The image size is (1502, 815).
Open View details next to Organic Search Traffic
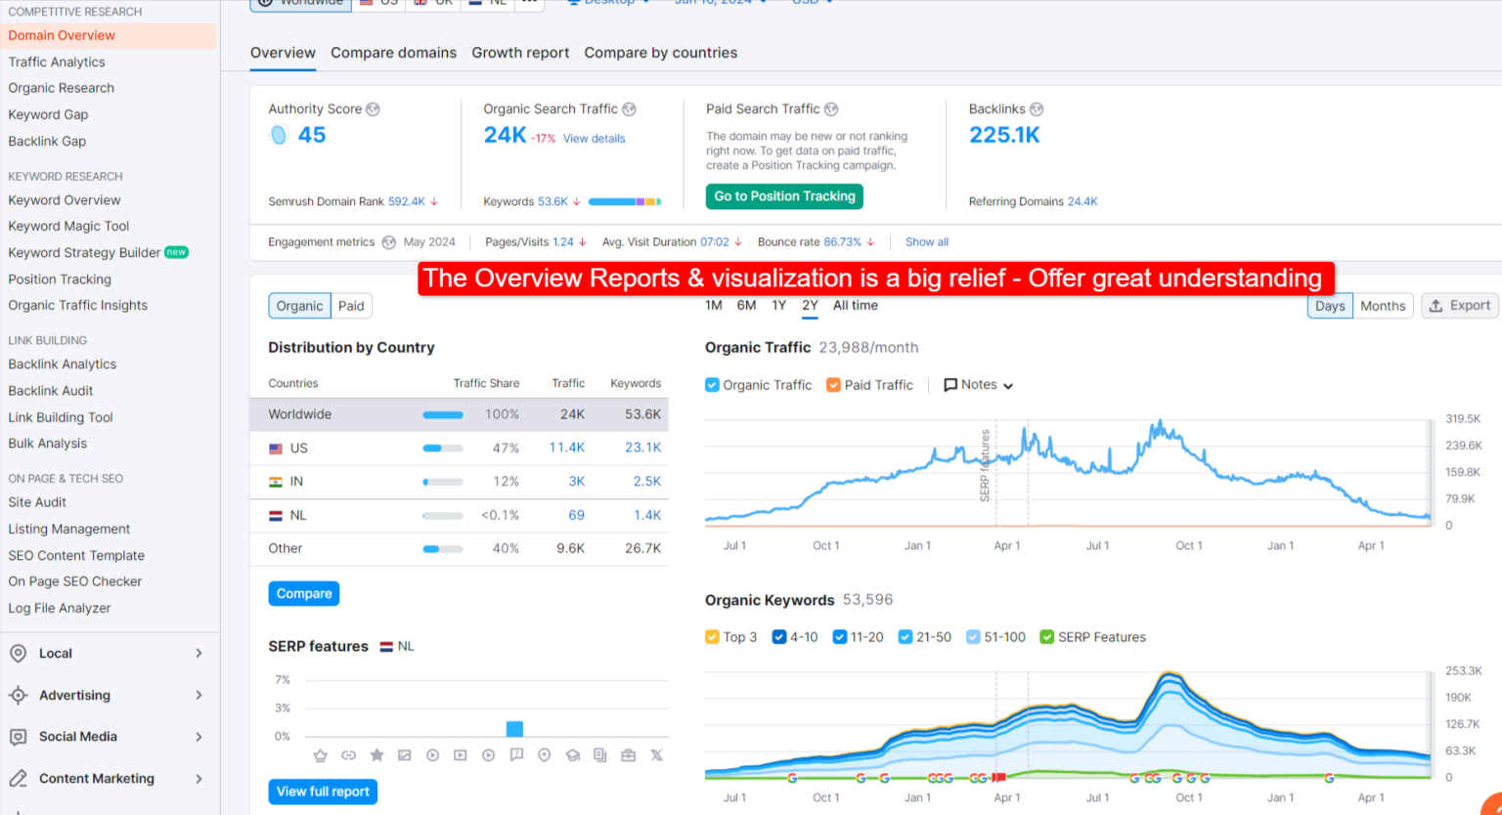(594, 138)
